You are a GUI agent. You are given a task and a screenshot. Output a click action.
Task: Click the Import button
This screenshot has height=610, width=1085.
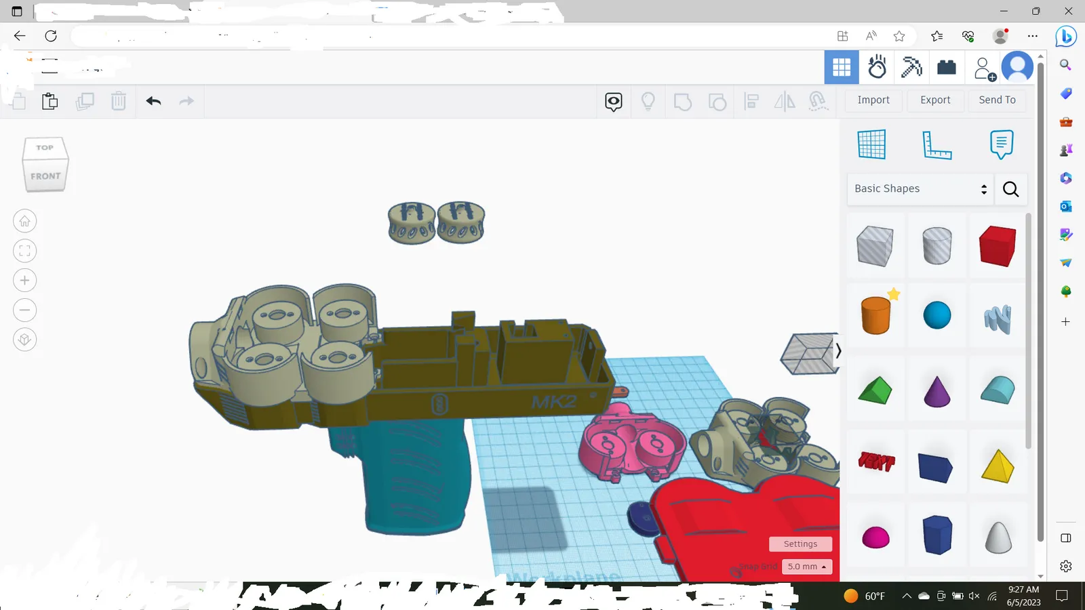coord(873,100)
